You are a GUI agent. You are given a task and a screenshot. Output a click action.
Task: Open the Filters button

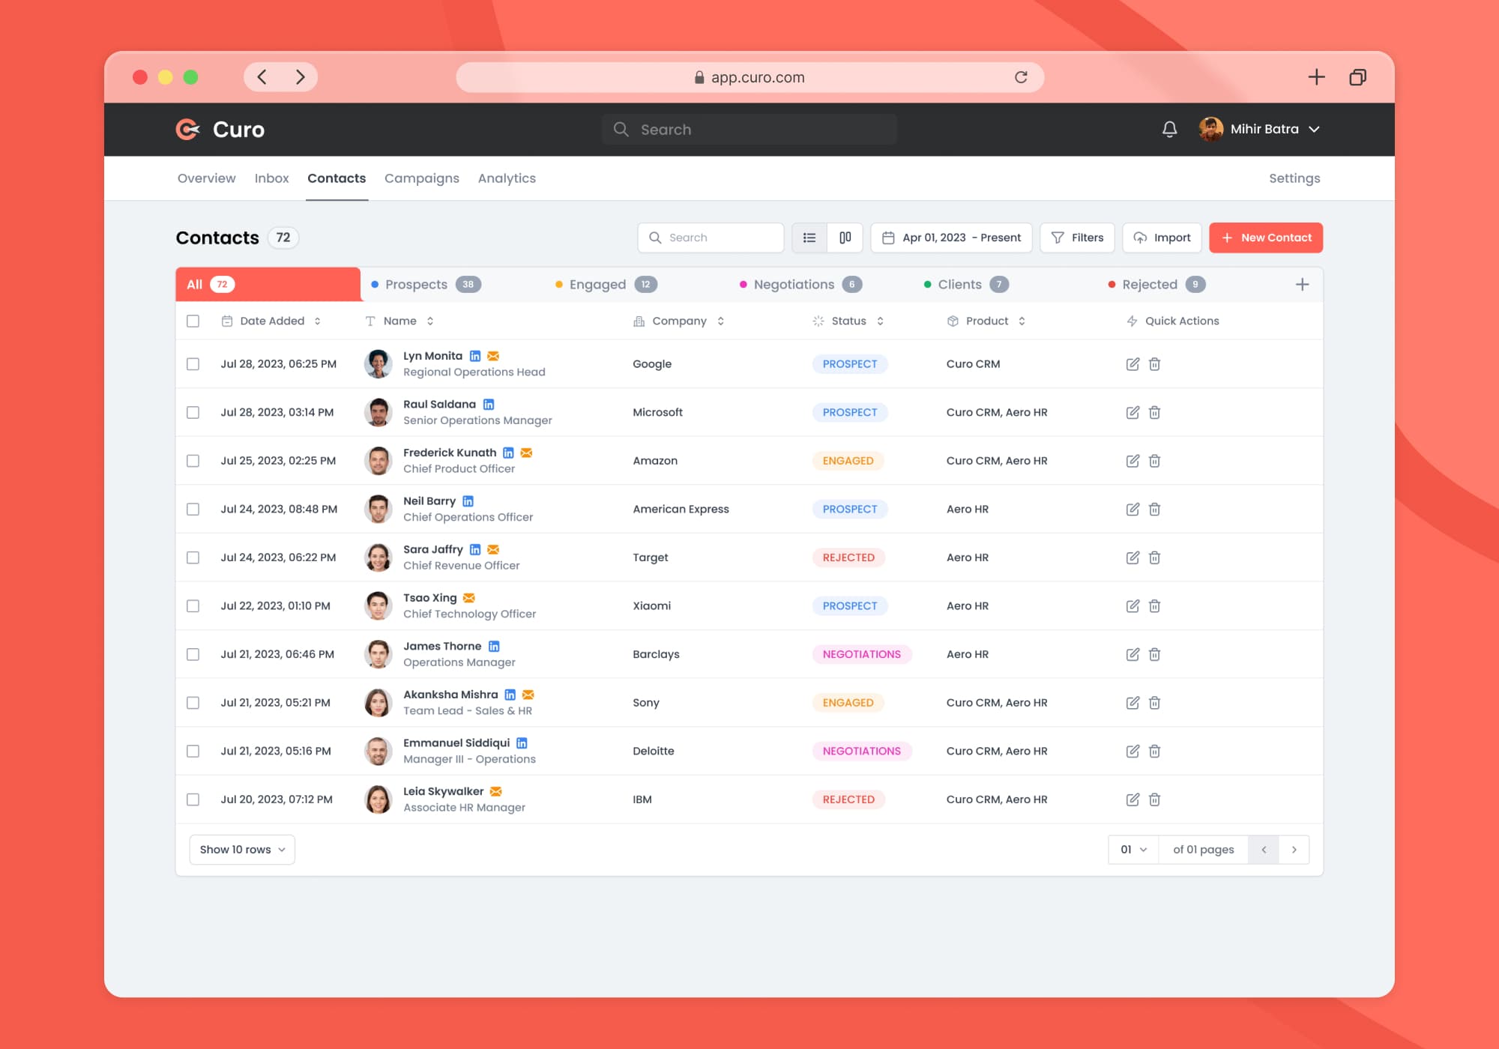click(x=1077, y=238)
